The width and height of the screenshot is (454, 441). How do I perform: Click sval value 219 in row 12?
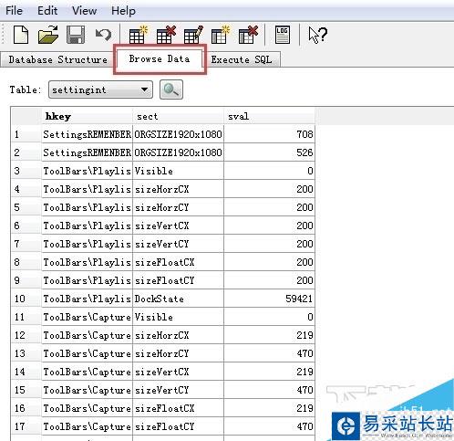[x=269, y=335]
